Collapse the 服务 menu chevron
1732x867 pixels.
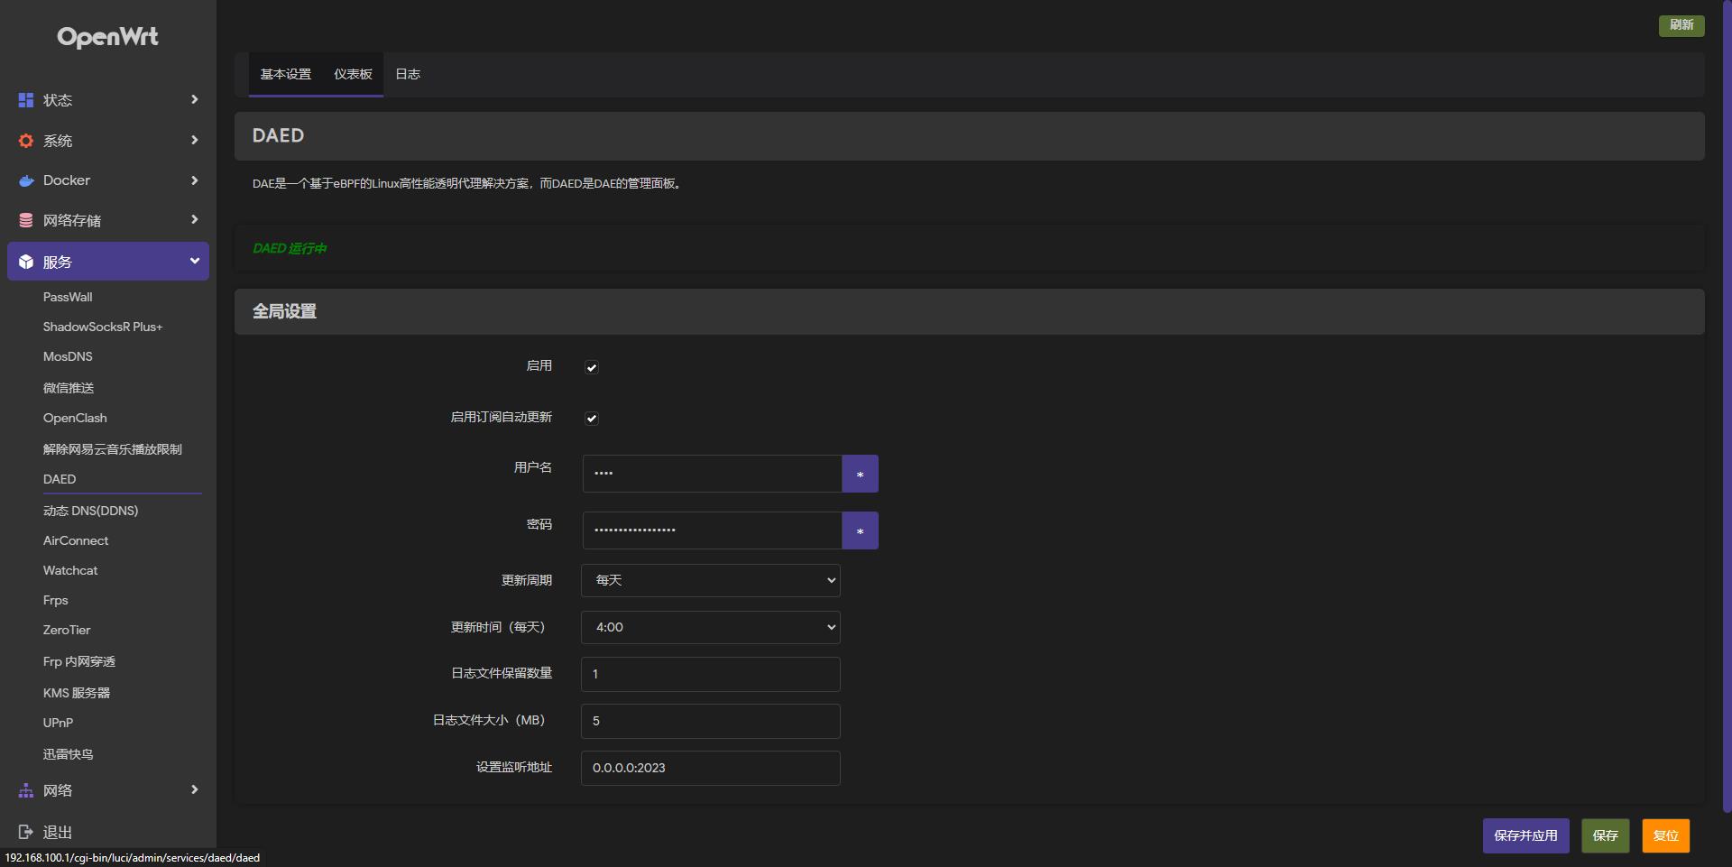194,261
